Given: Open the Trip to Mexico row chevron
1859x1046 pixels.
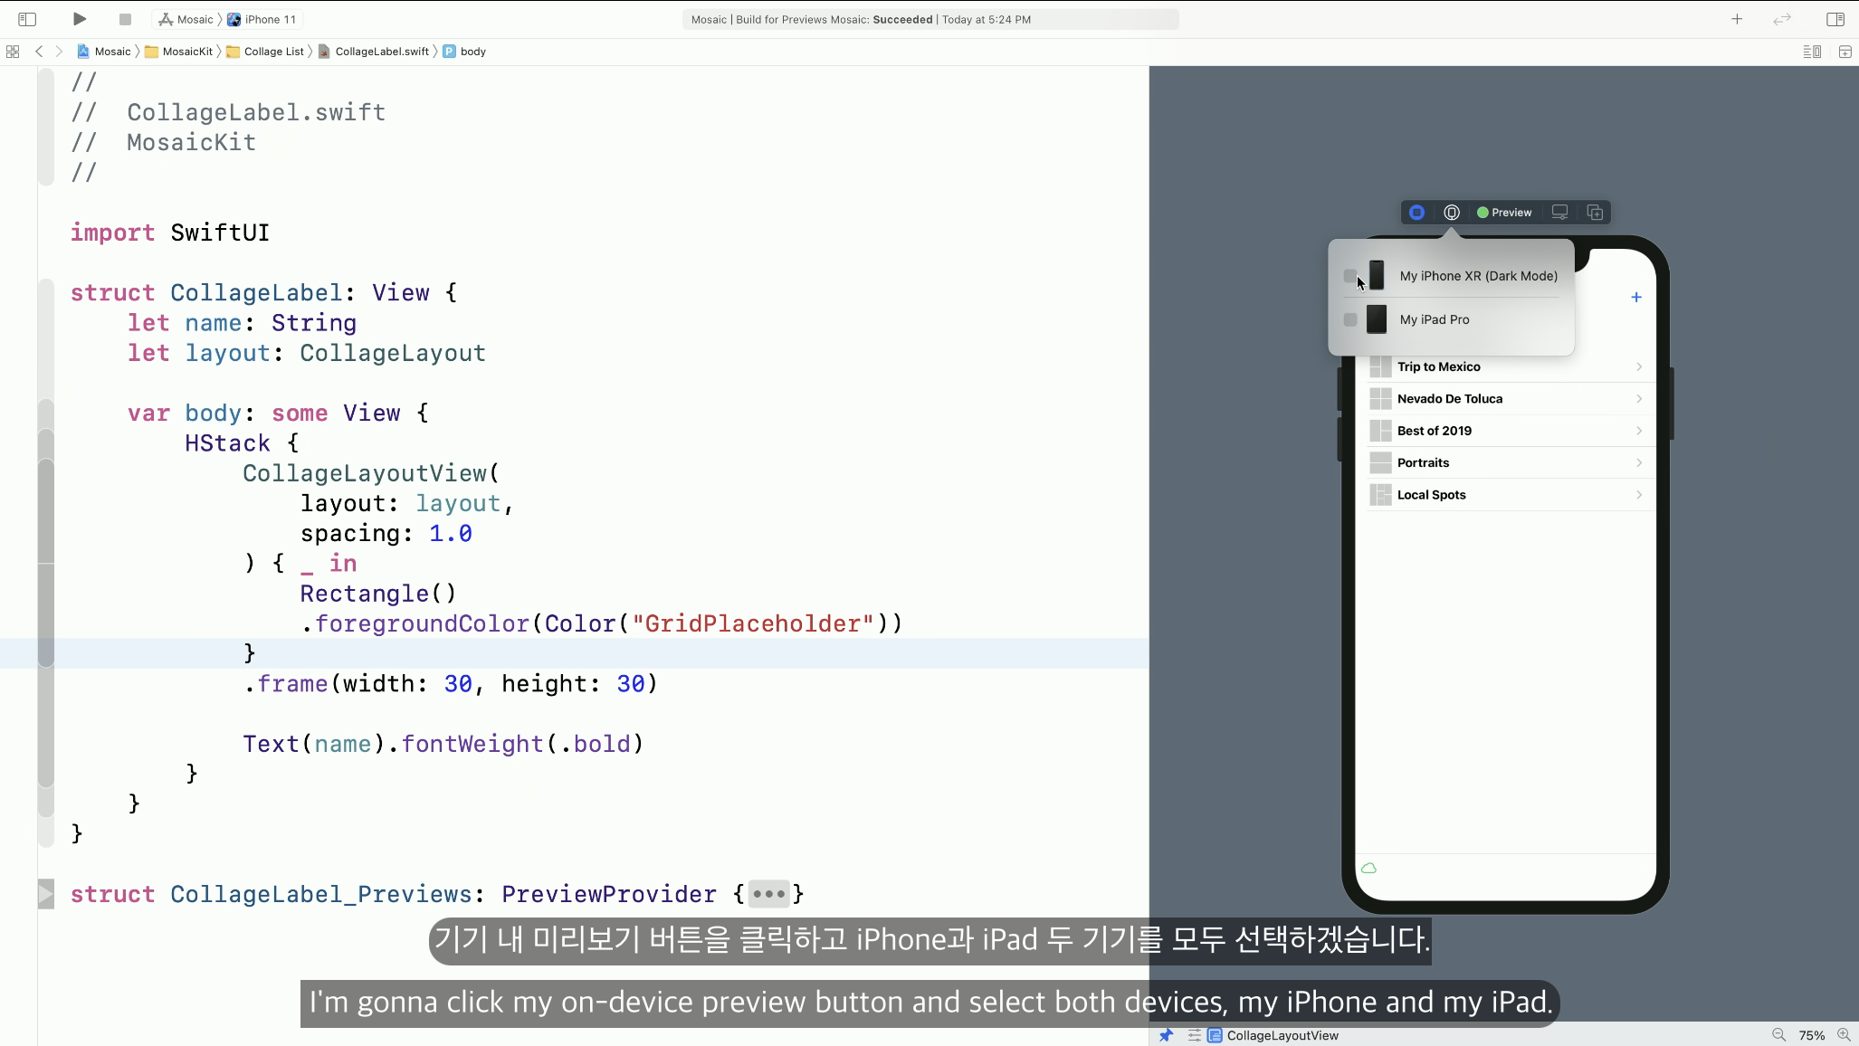Looking at the screenshot, I should (1639, 366).
